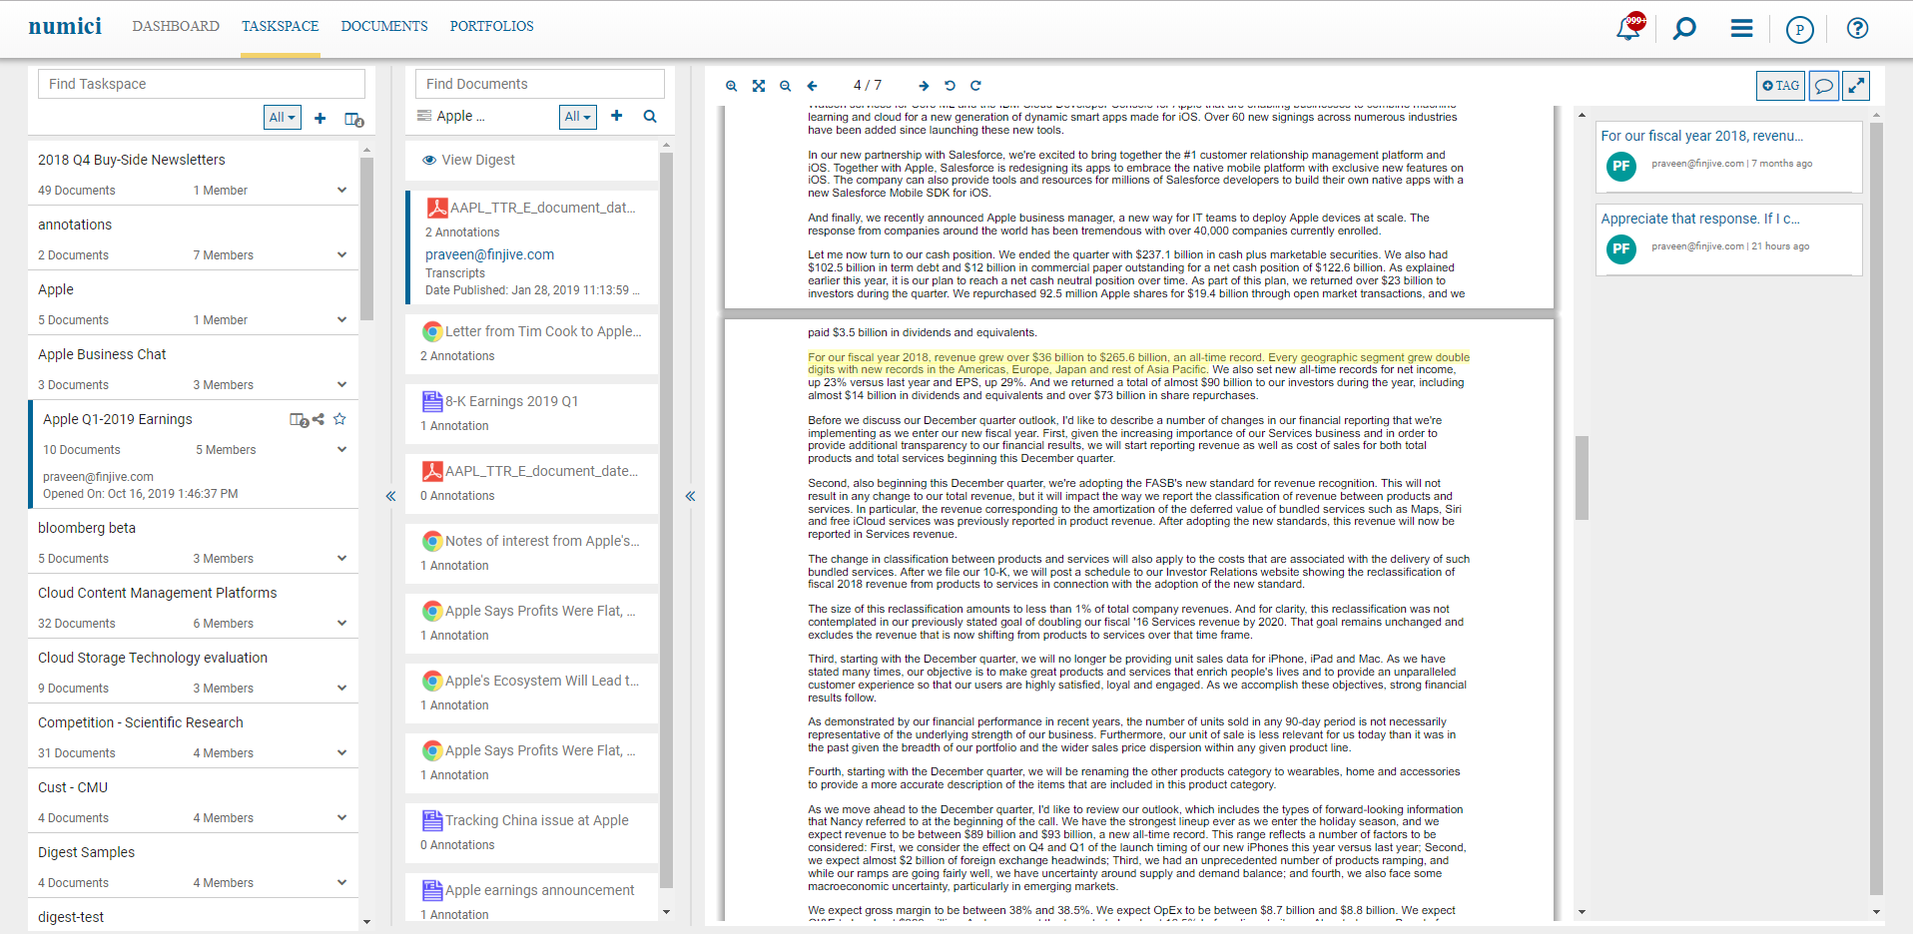Viewport: 1913px width, 934px height.
Task: Expand the Apple Business Chat chevron
Action: (342, 384)
